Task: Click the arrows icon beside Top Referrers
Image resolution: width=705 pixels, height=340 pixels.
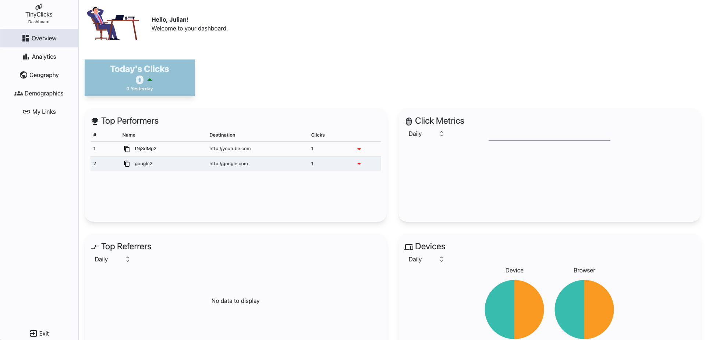Action: tap(95, 247)
